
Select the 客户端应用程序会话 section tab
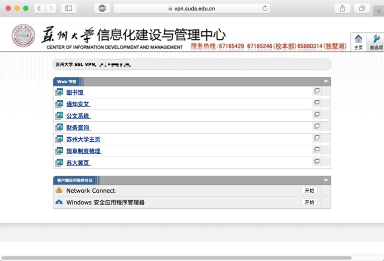(74, 180)
